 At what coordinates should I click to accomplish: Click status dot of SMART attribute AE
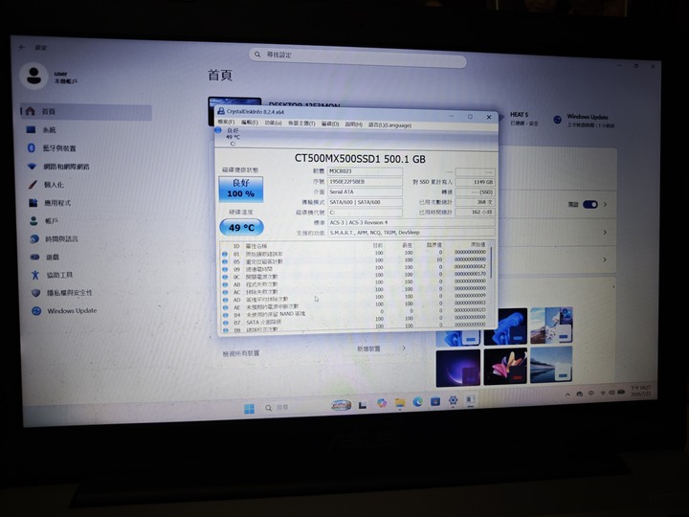(225, 307)
